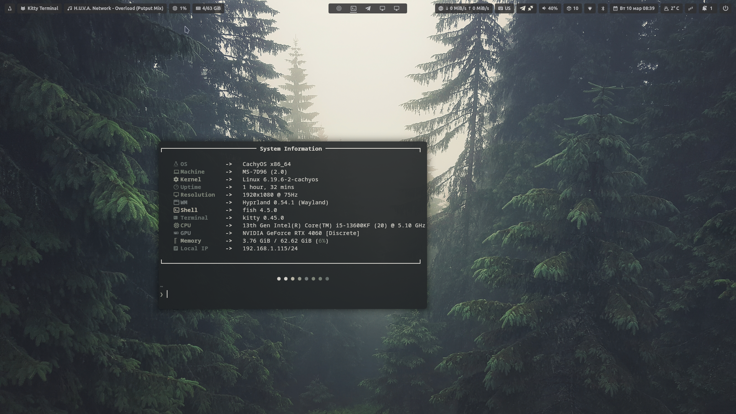736x414 pixels.
Task: Open the Wi-Fi network menu
Action: pyautogui.click(x=590, y=8)
